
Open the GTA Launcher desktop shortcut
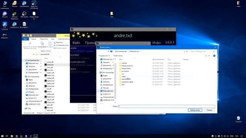[x=5, y=26]
